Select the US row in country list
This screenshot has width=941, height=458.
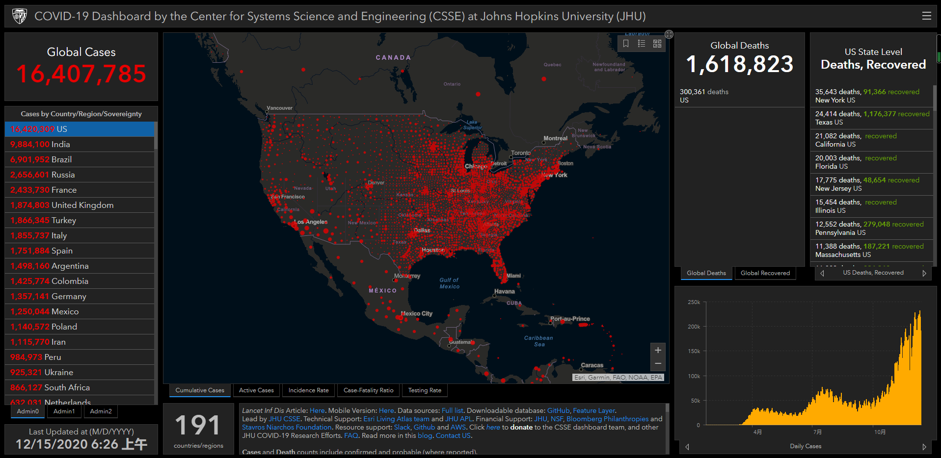click(x=80, y=129)
